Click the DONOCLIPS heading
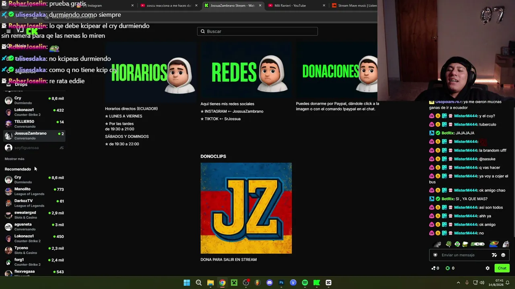 (213, 157)
